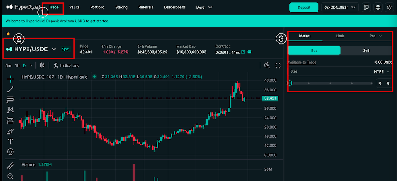Switch chart interval to 5m
The image size is (397, 181).
pos(8,65)
